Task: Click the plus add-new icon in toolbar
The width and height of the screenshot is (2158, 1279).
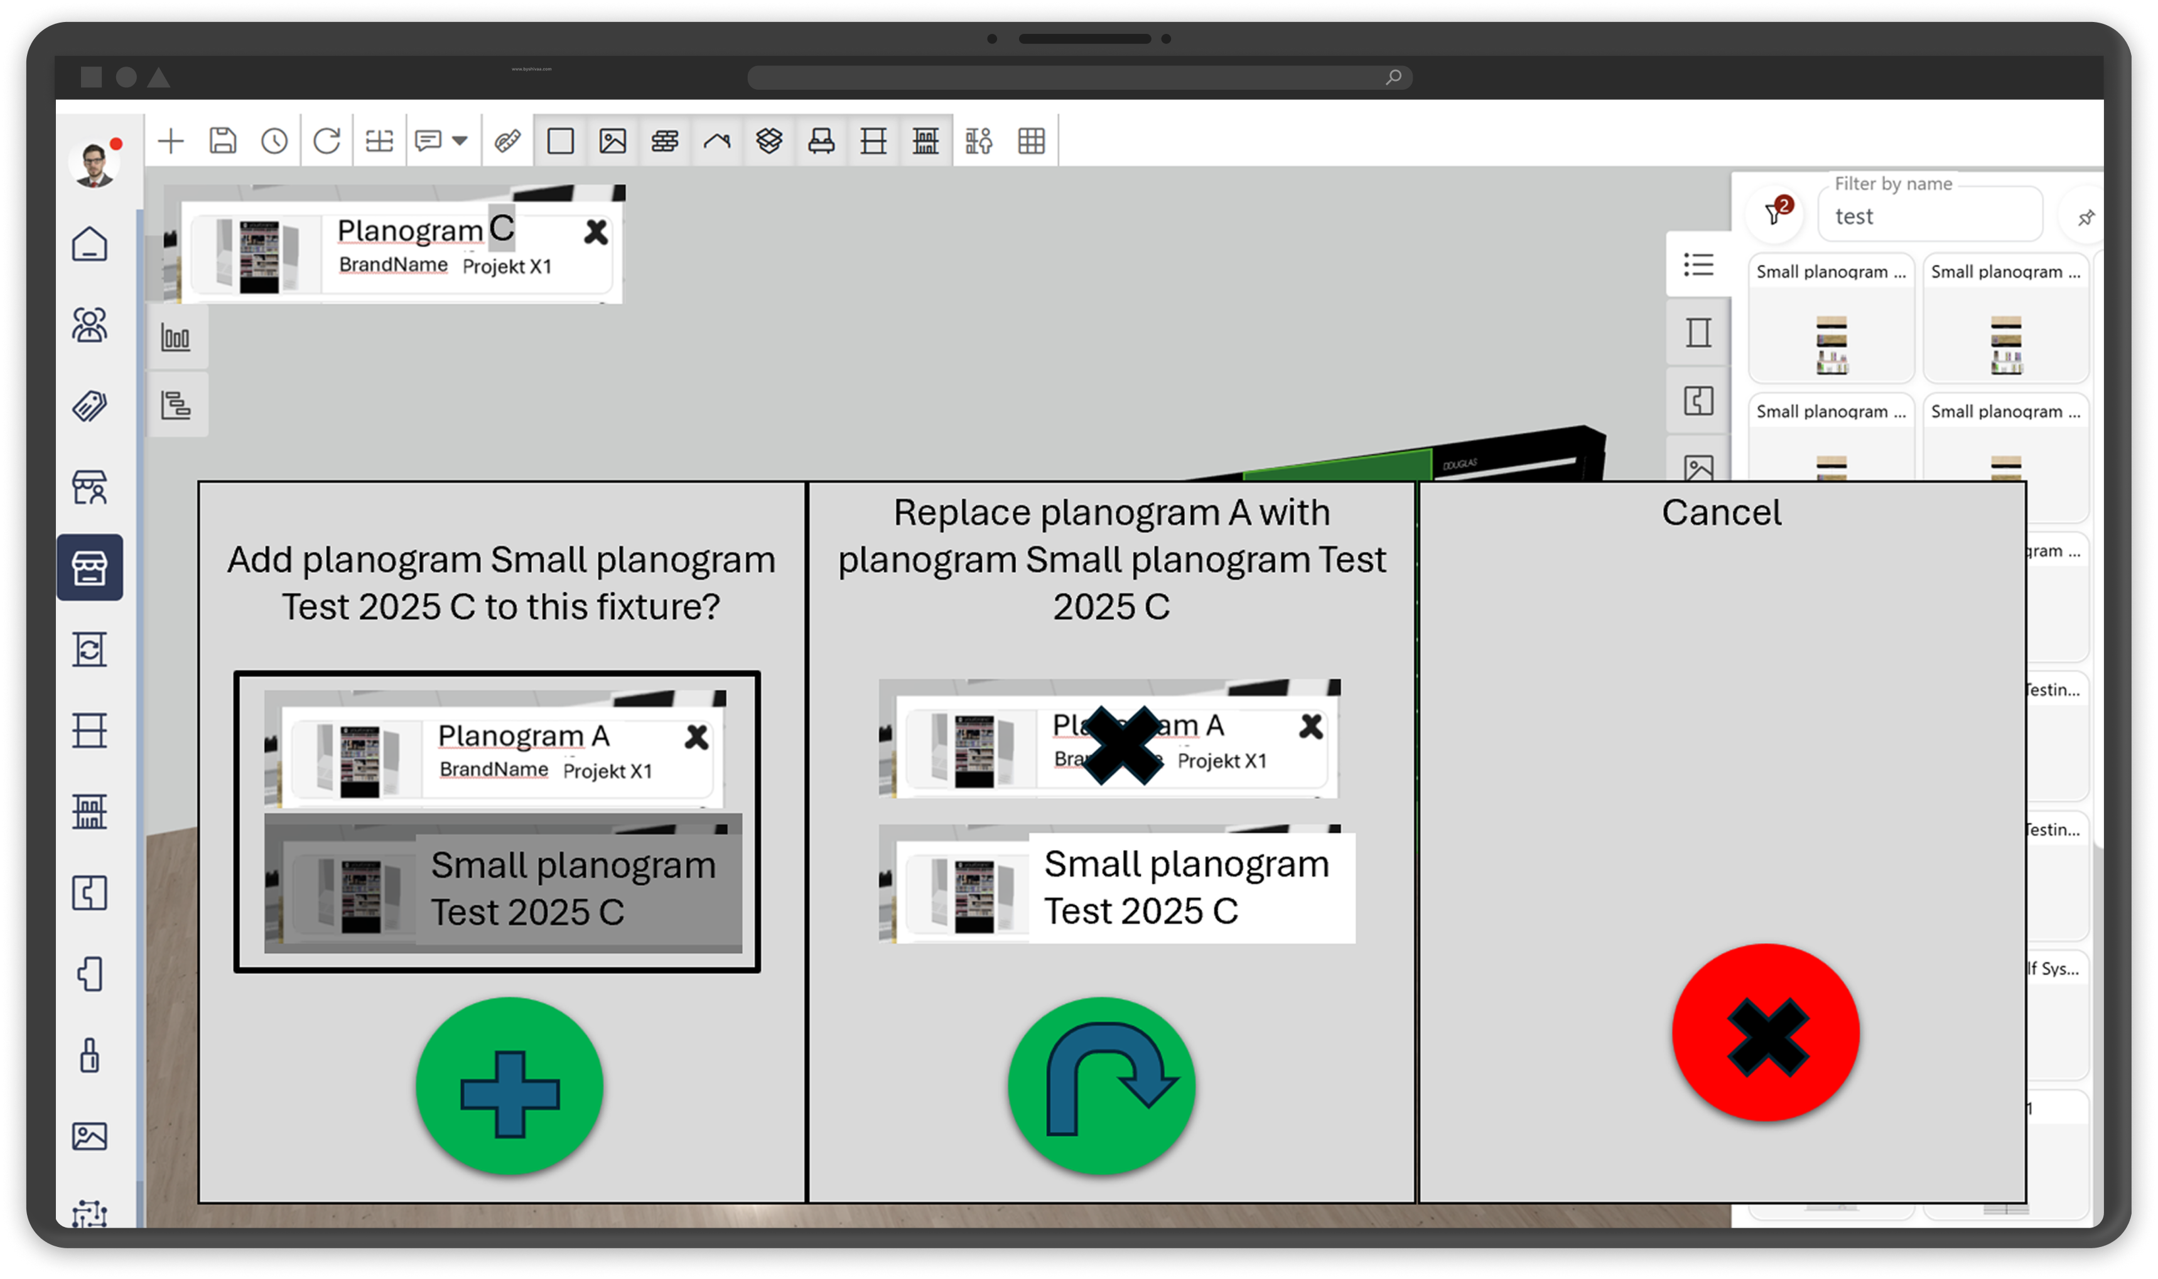Action: pos(171,141)
